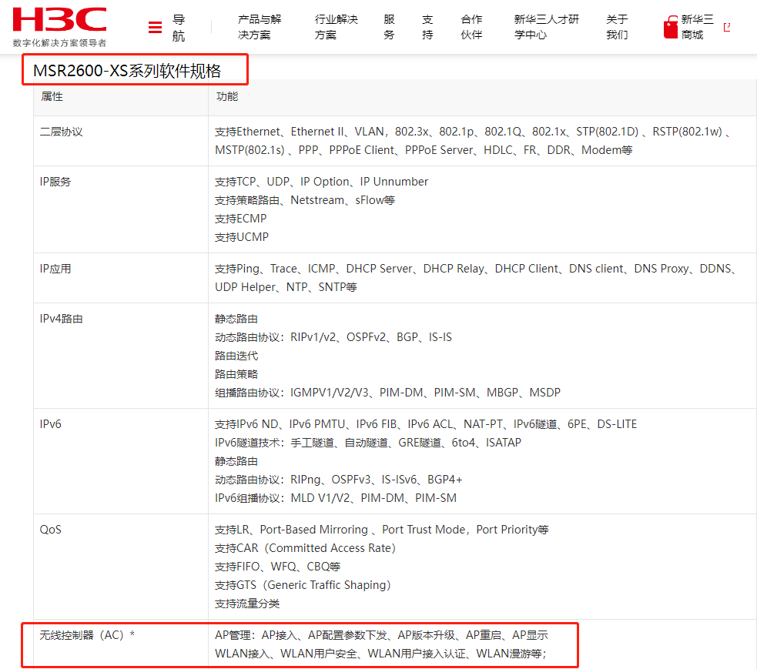Click the 支持UCMP line

[x=241, y=237]
